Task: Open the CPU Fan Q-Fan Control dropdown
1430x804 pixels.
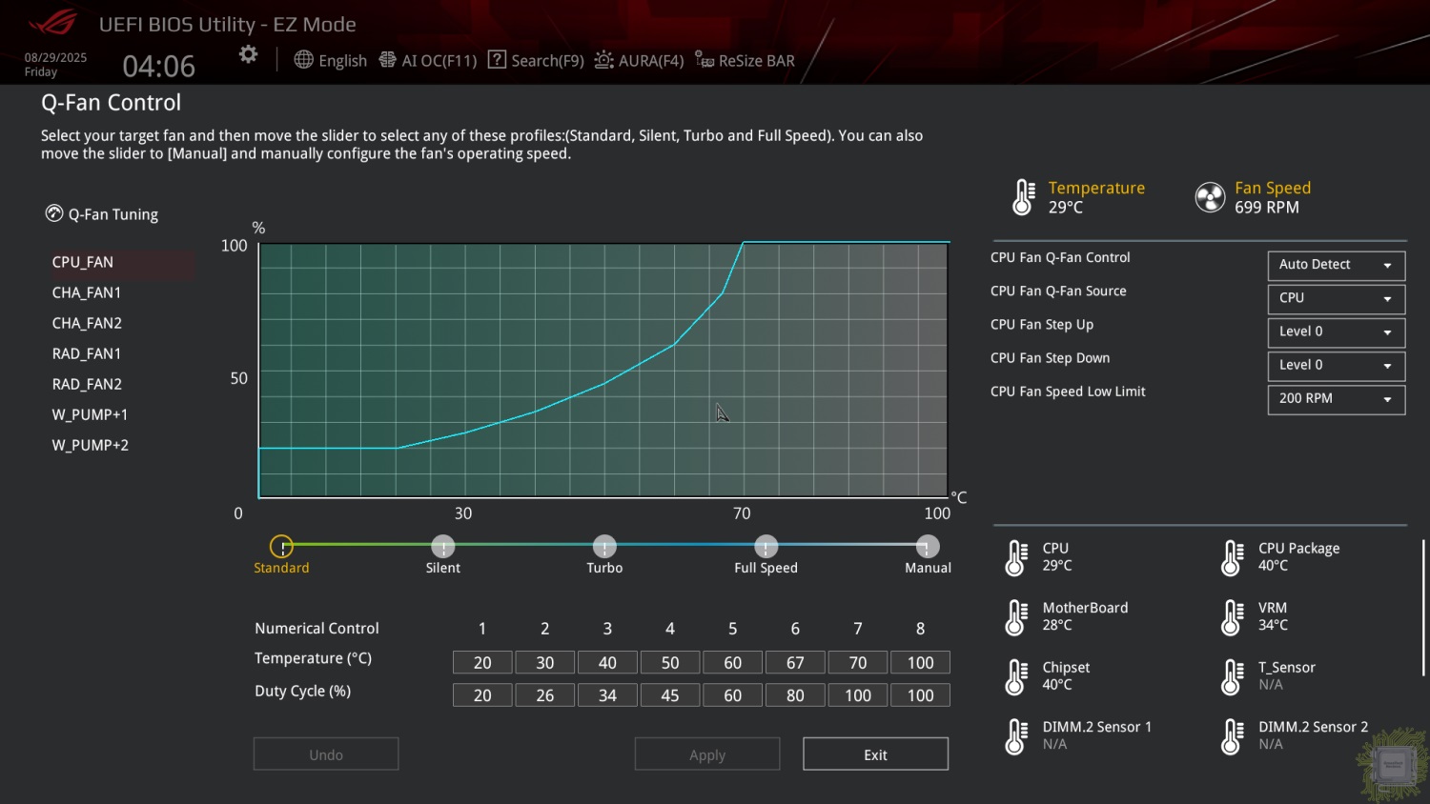Action: click(1336, 265)
